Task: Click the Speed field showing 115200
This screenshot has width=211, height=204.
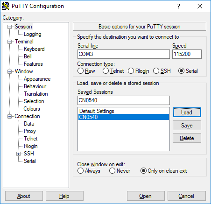Action: (187, 54)
